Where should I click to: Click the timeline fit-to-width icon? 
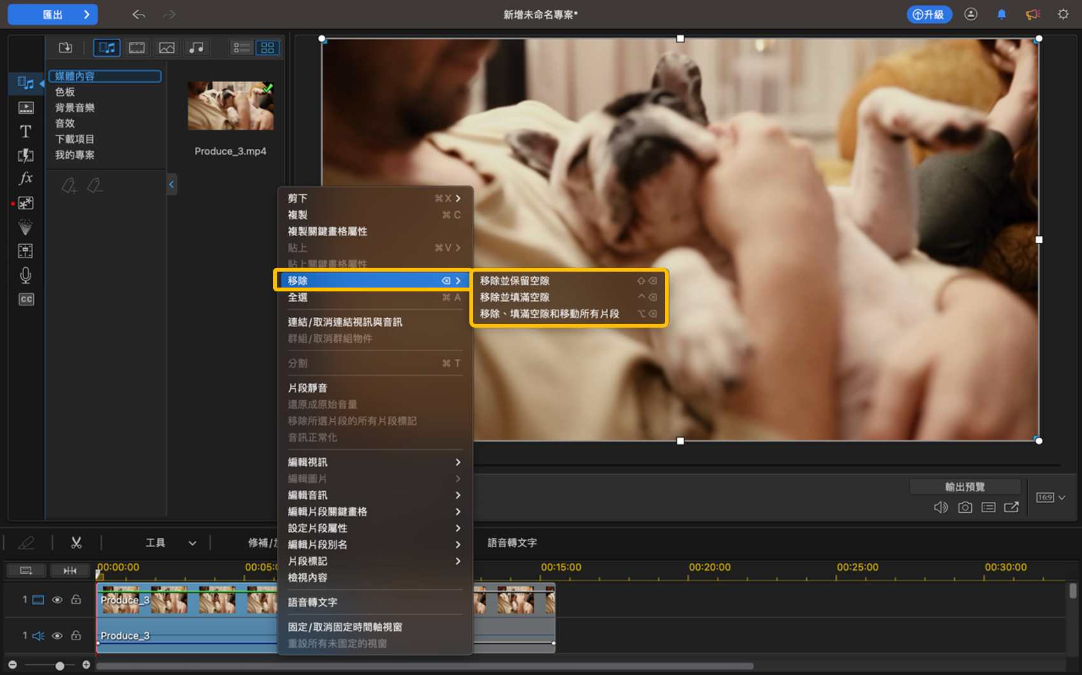pos(70,571)
